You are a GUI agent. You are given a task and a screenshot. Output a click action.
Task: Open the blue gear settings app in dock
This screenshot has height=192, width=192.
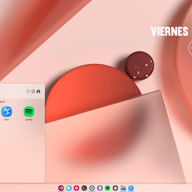[92, 188]
